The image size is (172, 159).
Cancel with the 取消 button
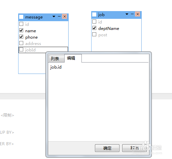[x=134, y=148]
